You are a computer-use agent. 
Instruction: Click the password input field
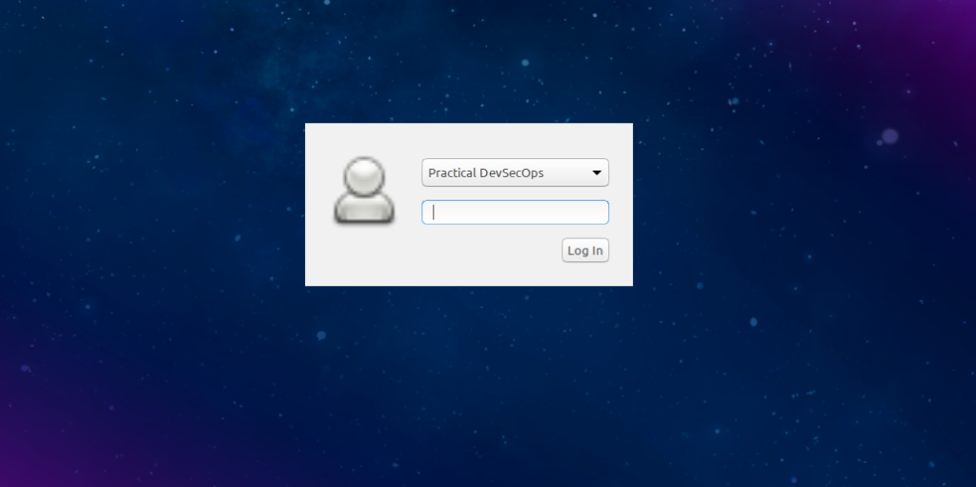[x=515, y=213]
